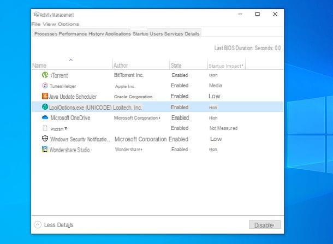Click OneDrive's Microsoft Corporation author cell

(x=137, y=118)
